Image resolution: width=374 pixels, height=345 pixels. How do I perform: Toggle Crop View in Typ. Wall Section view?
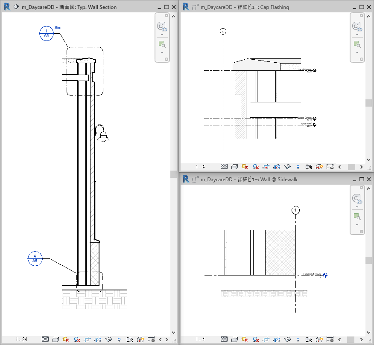87,339
